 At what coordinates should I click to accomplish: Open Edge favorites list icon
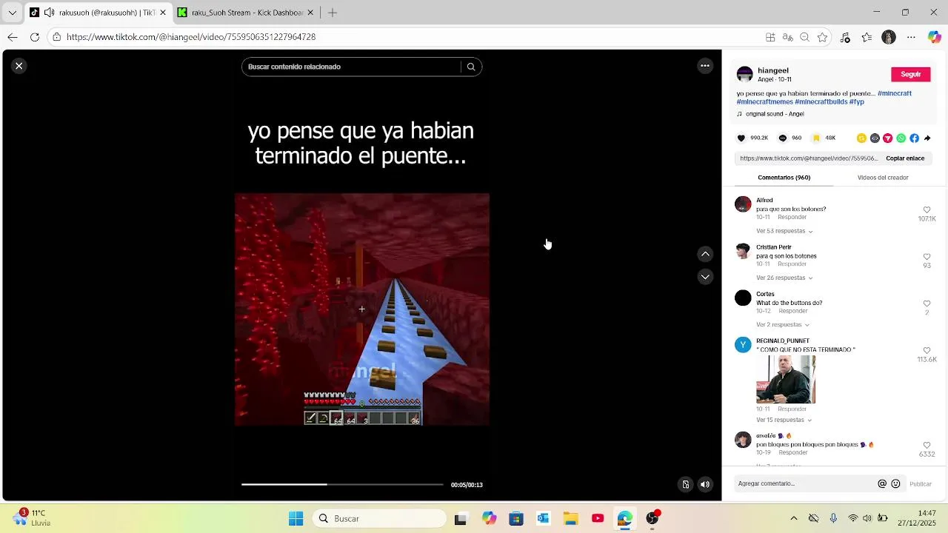point(867,37)
